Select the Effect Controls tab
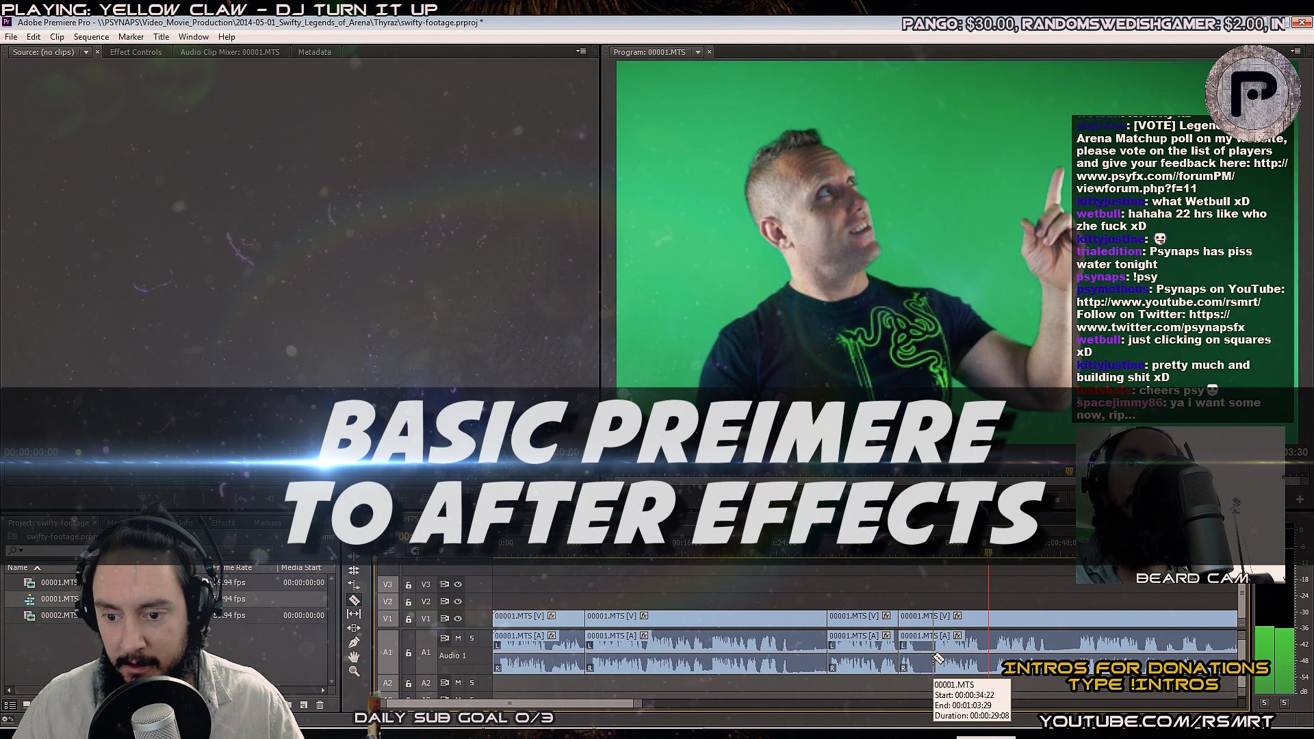This screenshot has height=739, width=1314. (x=136, y=51)
